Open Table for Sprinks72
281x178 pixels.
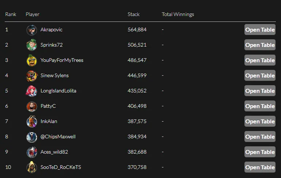coord(260,45)
